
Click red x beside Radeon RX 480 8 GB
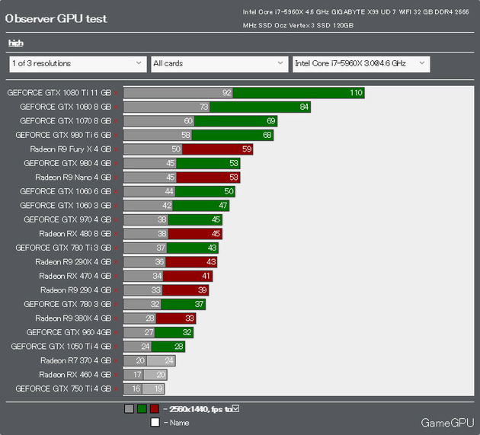(x=117, y=234)
